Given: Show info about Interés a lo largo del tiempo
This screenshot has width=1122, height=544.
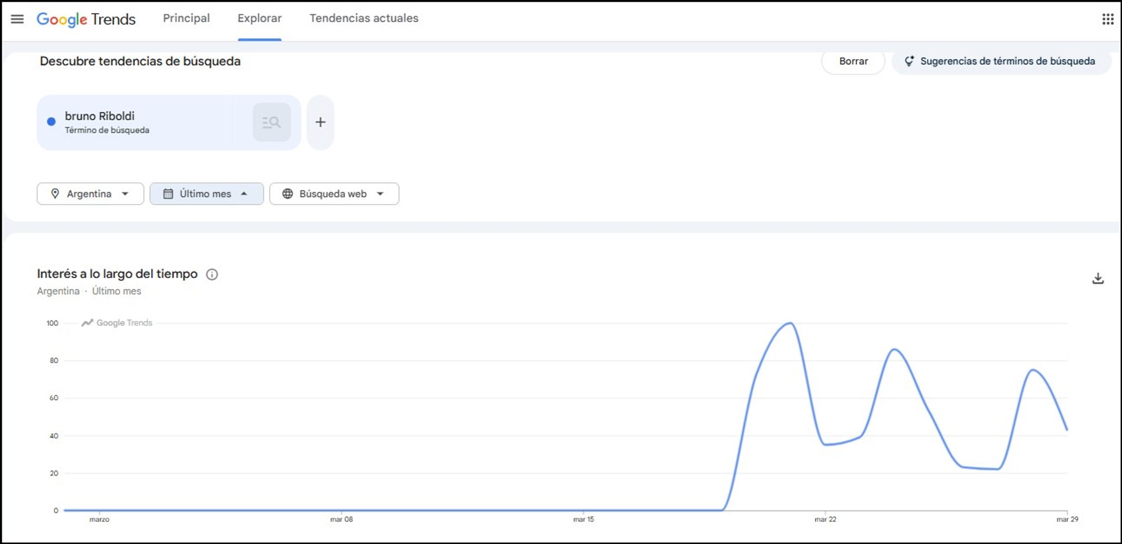Looking at the screenshot, I should point(212,274).
